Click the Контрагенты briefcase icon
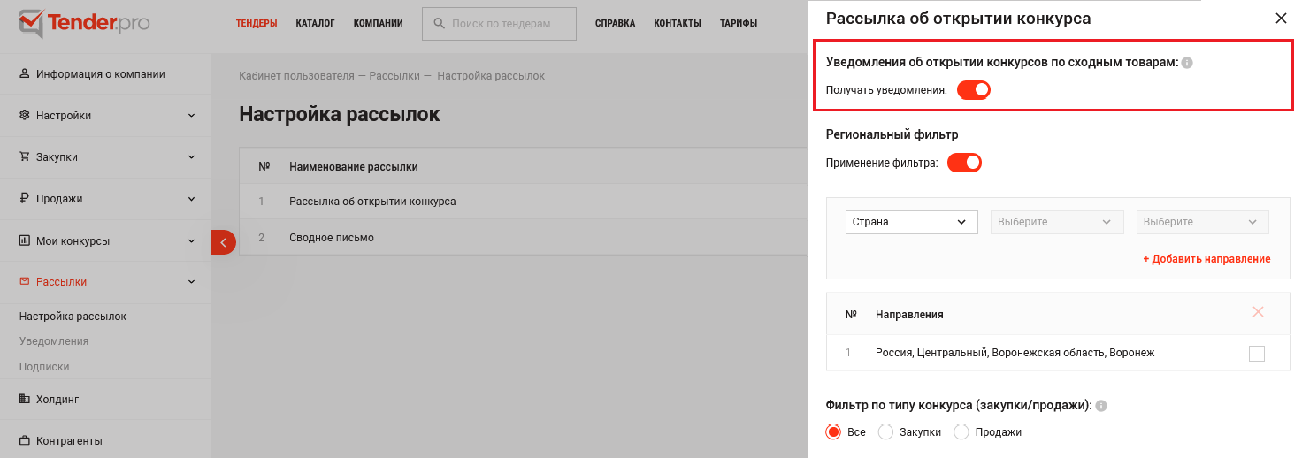Image resolution: width=1302 pixels, height=458 pixels. [25, 440]
